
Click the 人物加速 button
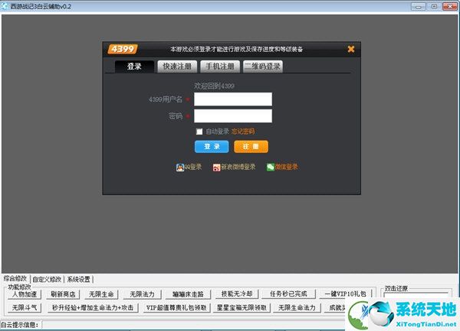(25, 294)
